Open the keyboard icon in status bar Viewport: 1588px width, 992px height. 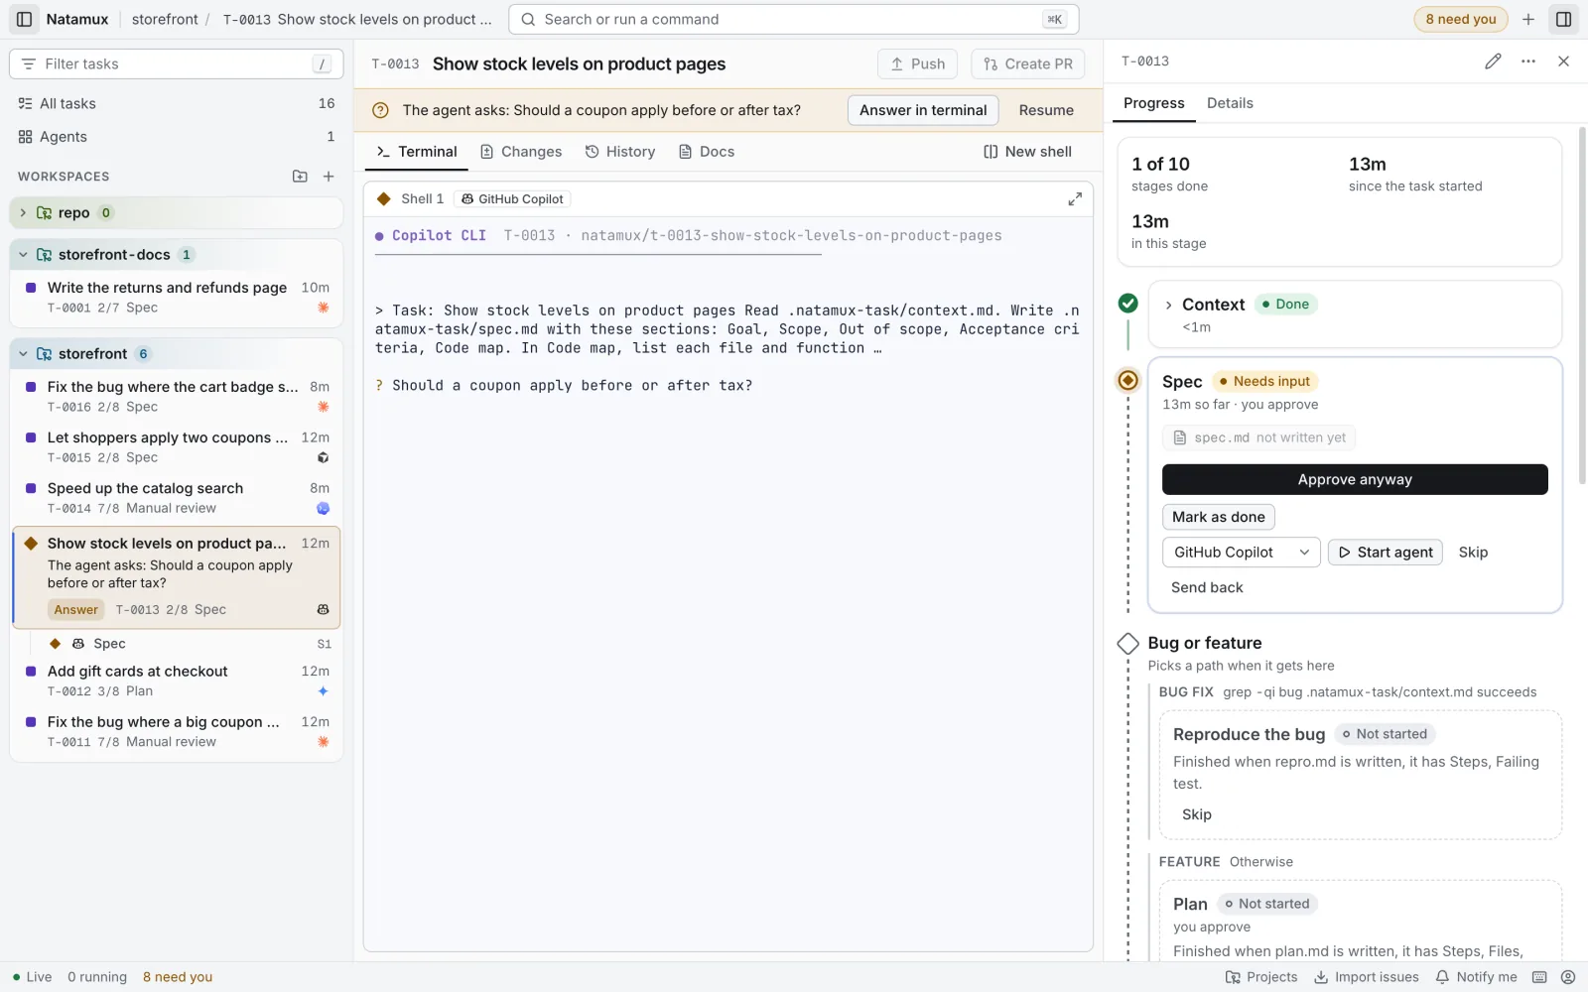pos(1539,977)
